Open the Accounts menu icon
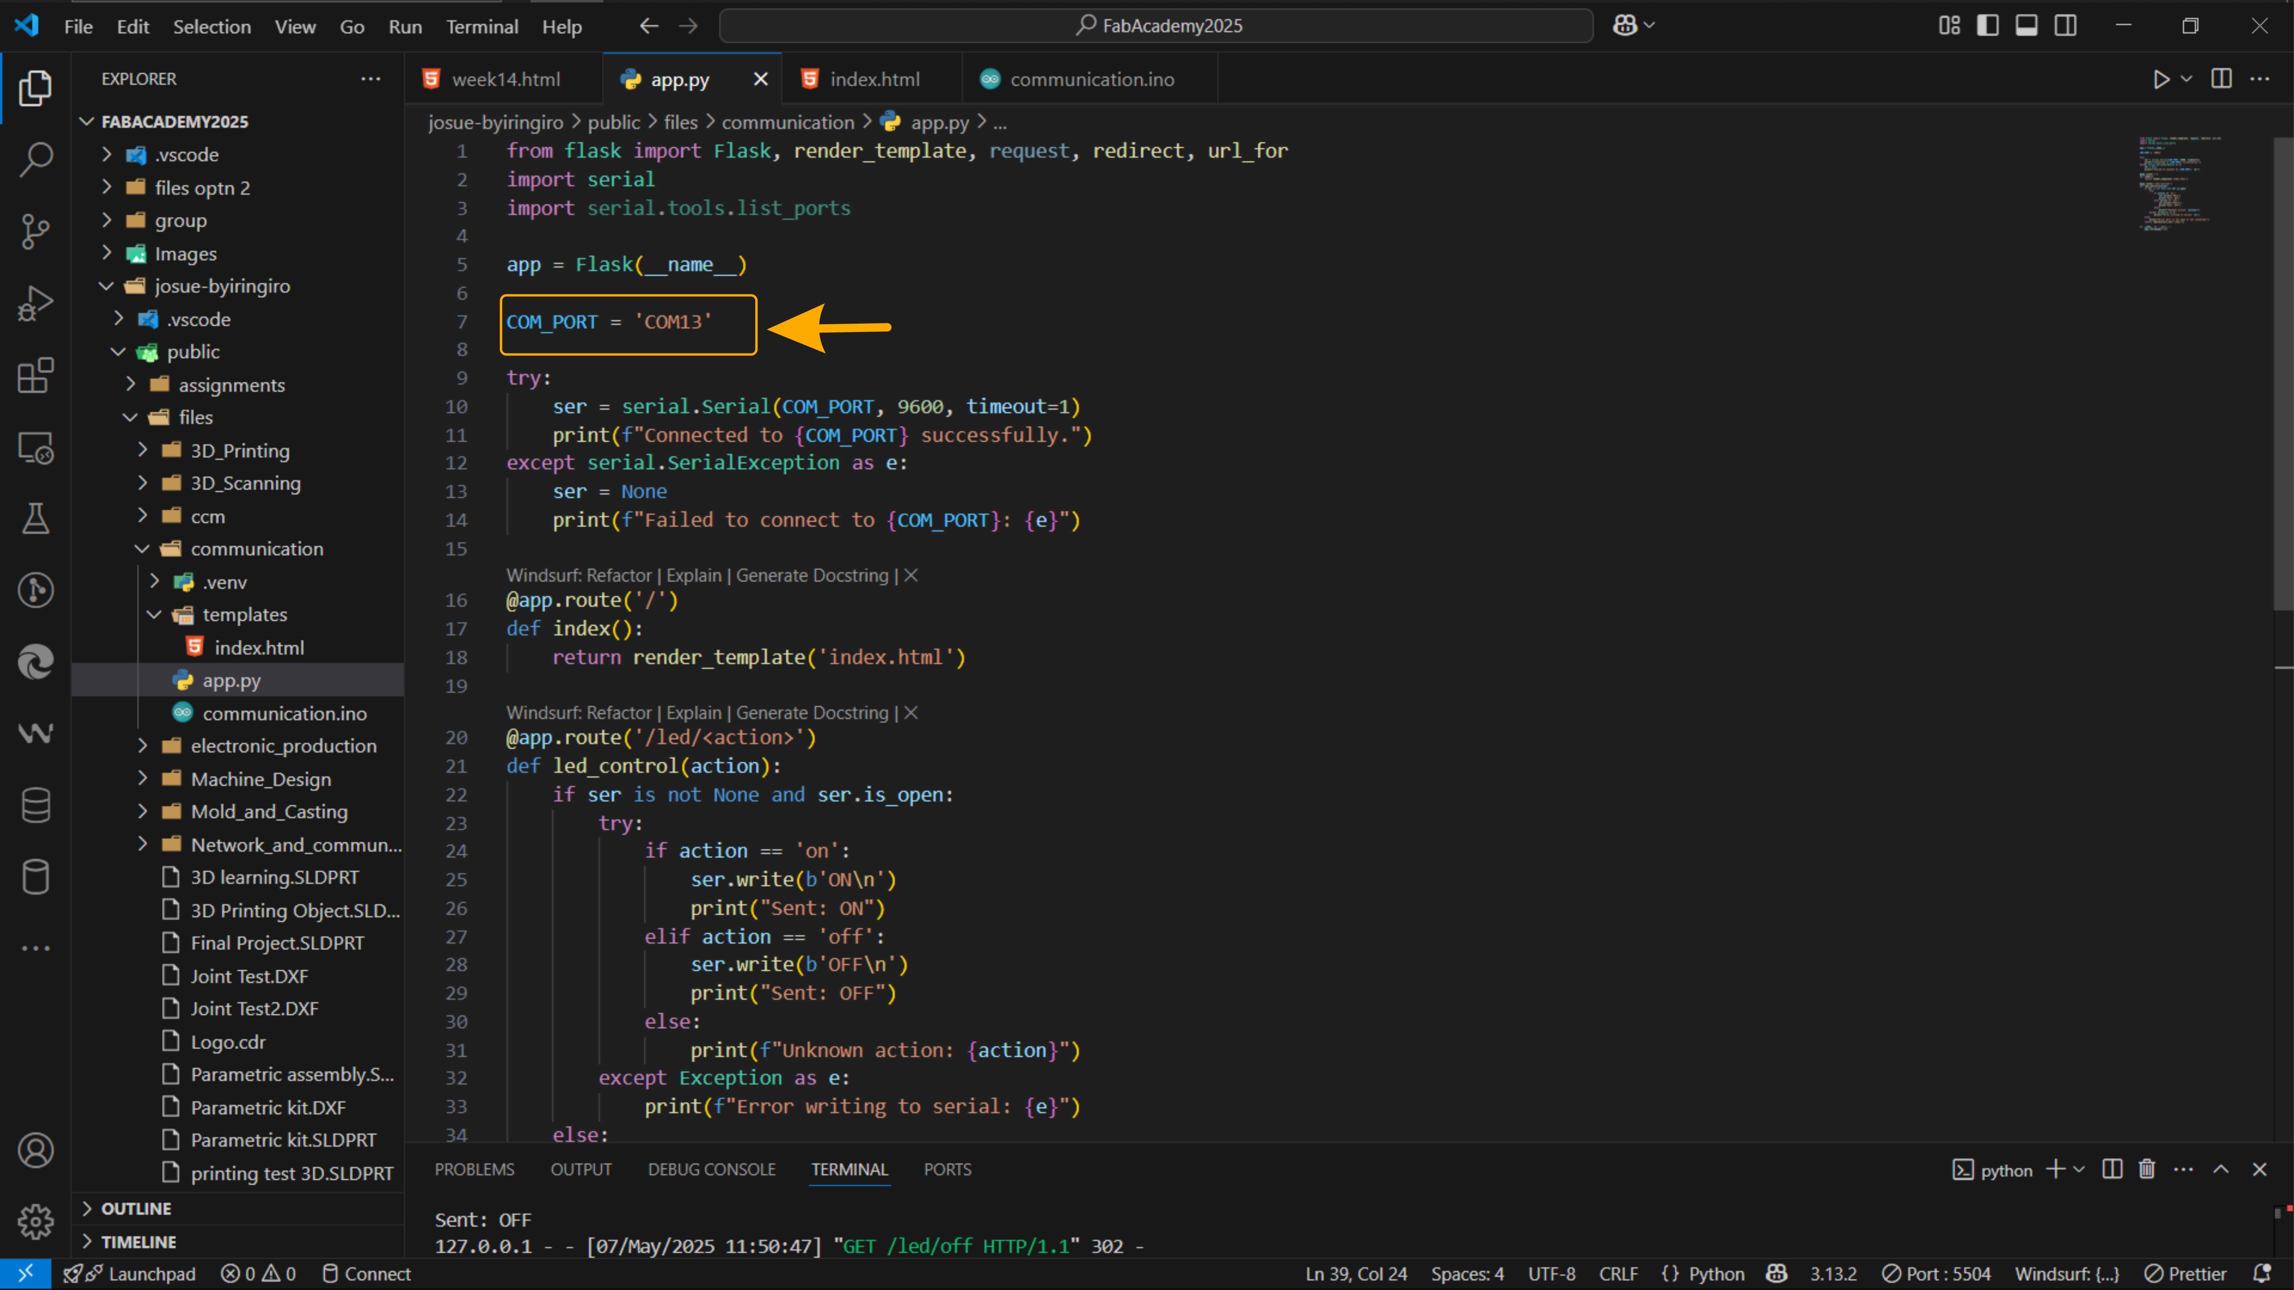 36,1150
